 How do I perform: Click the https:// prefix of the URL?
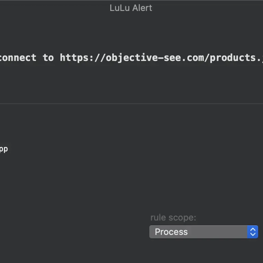(83, 58)
